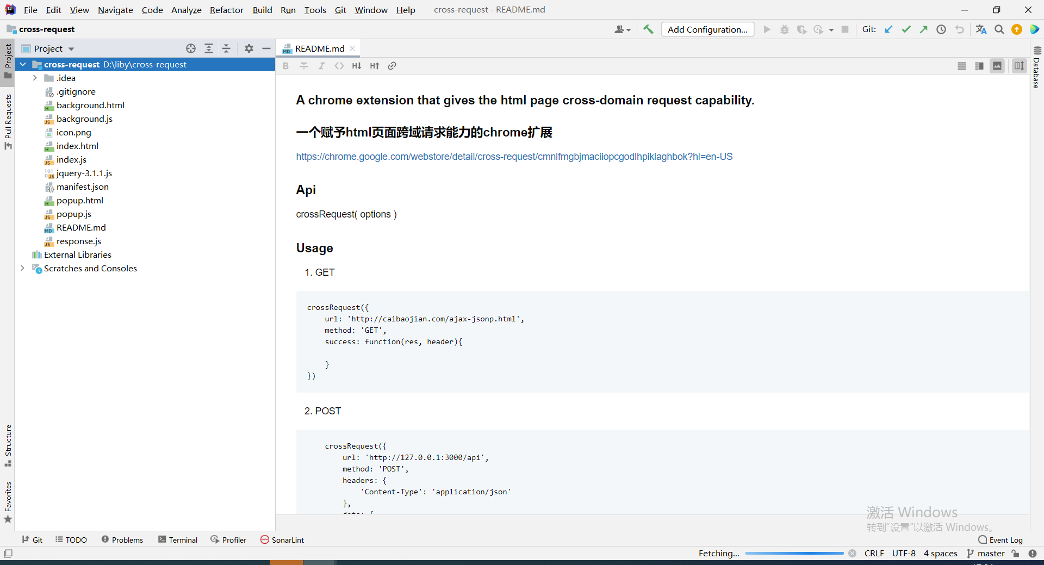Open the Refactor menu
1044x565 pixels.
(x=226, y=10)
